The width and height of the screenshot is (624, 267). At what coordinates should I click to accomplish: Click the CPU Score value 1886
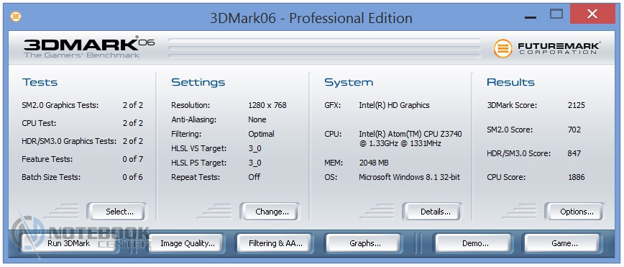(x=577, y=177)
